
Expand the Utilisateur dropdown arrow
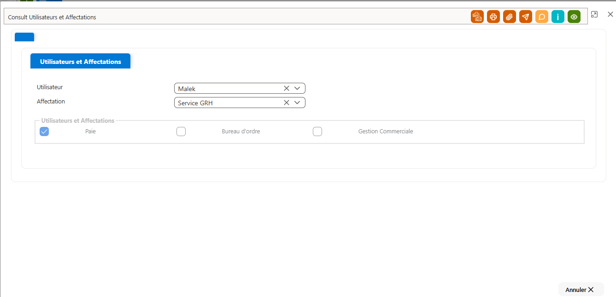click(297, 88)
